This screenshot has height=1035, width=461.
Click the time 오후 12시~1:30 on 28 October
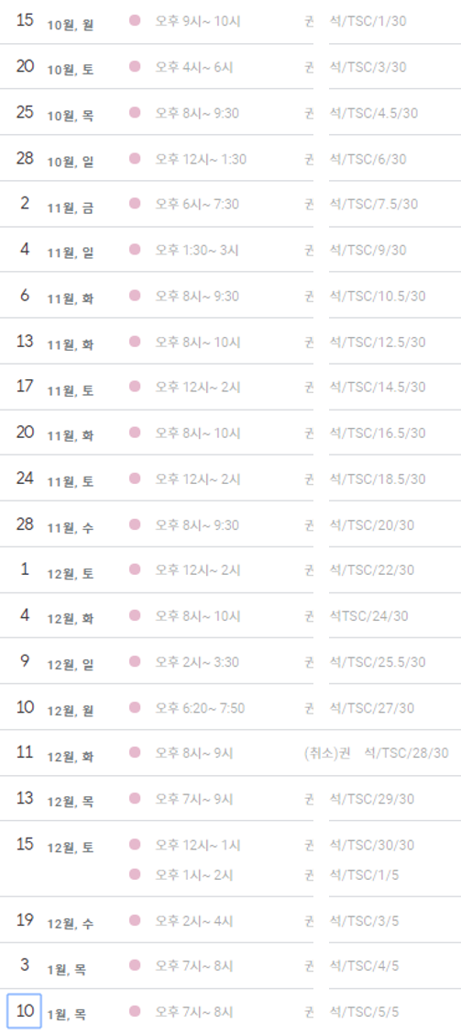pyautogui.click(x=201, y=159)
